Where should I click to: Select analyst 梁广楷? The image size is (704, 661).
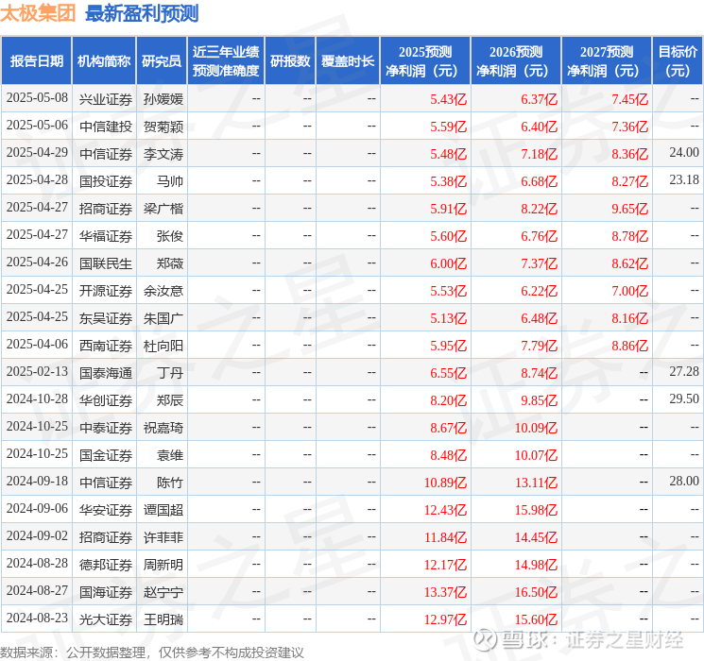(x=163, y=209)
